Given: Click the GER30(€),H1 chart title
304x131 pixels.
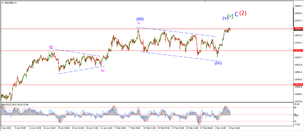Looking at the screenshot, I should [x=10, y=3].
